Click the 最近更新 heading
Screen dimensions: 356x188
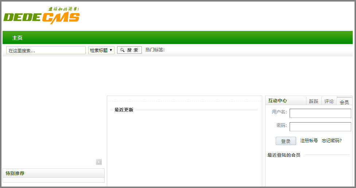coord(124,110)
